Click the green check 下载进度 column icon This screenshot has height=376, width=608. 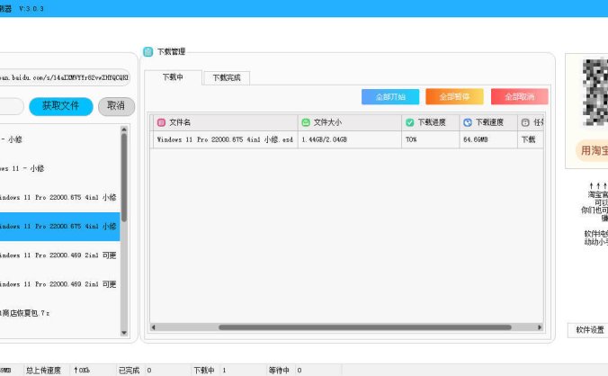[x=409, y=122]
